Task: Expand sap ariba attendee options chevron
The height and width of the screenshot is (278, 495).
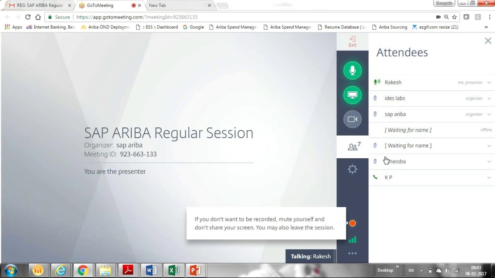Action: click(x=489, y=114)
